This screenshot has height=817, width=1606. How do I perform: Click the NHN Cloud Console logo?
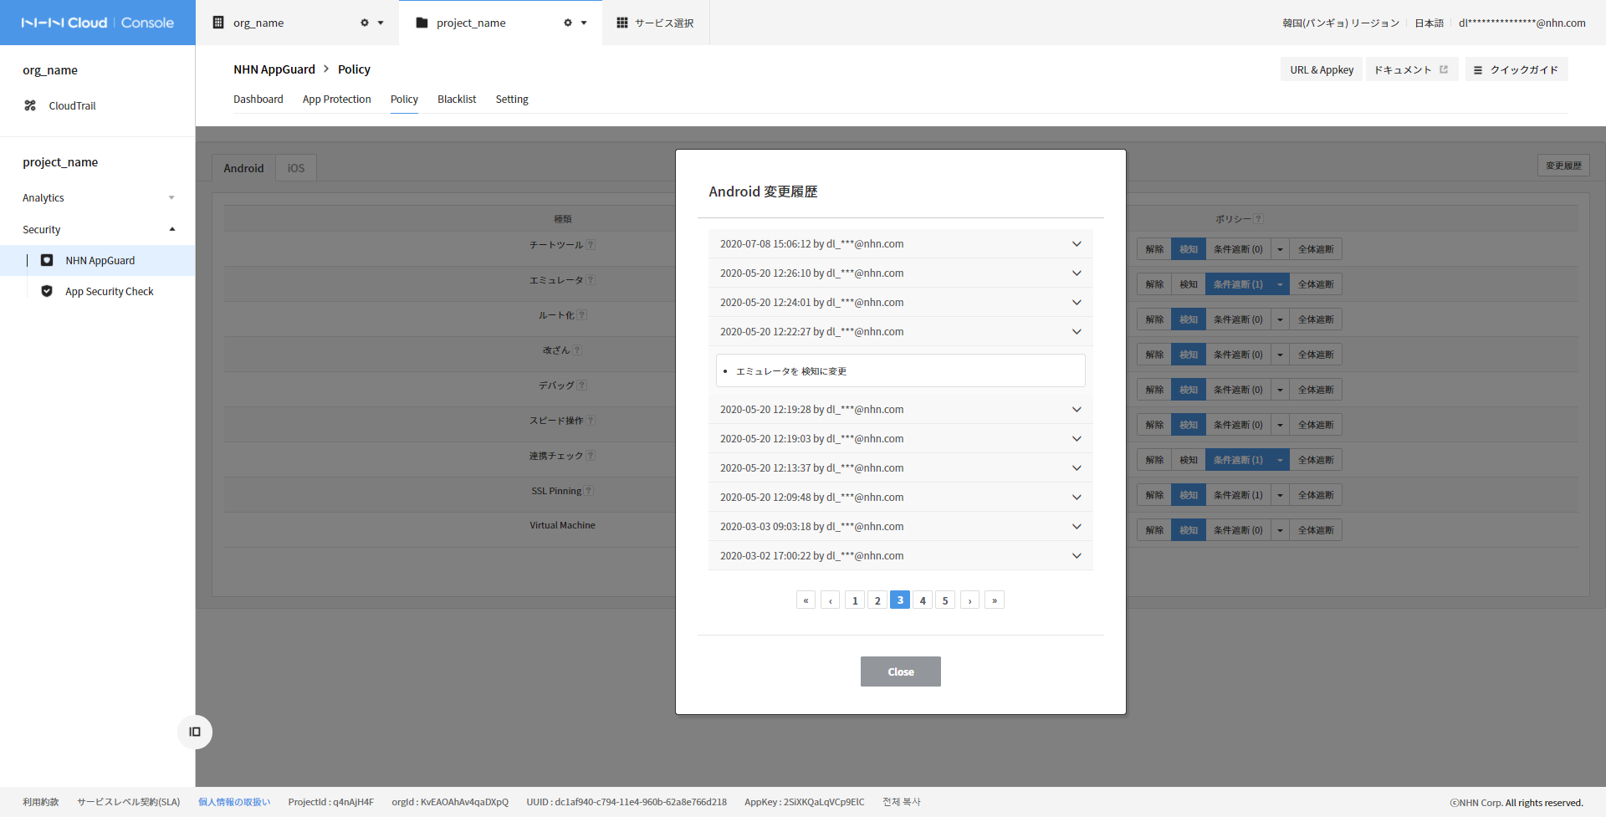click(x=97, y=23)
